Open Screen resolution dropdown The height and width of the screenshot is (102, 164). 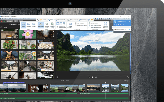70,26
